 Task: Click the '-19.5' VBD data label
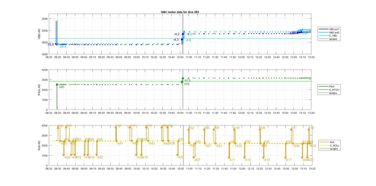50,45
